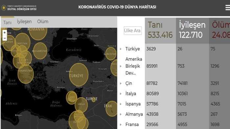Expand the Almanya row
The width and height of the screenshot is (230, 129).
[121, 114]
